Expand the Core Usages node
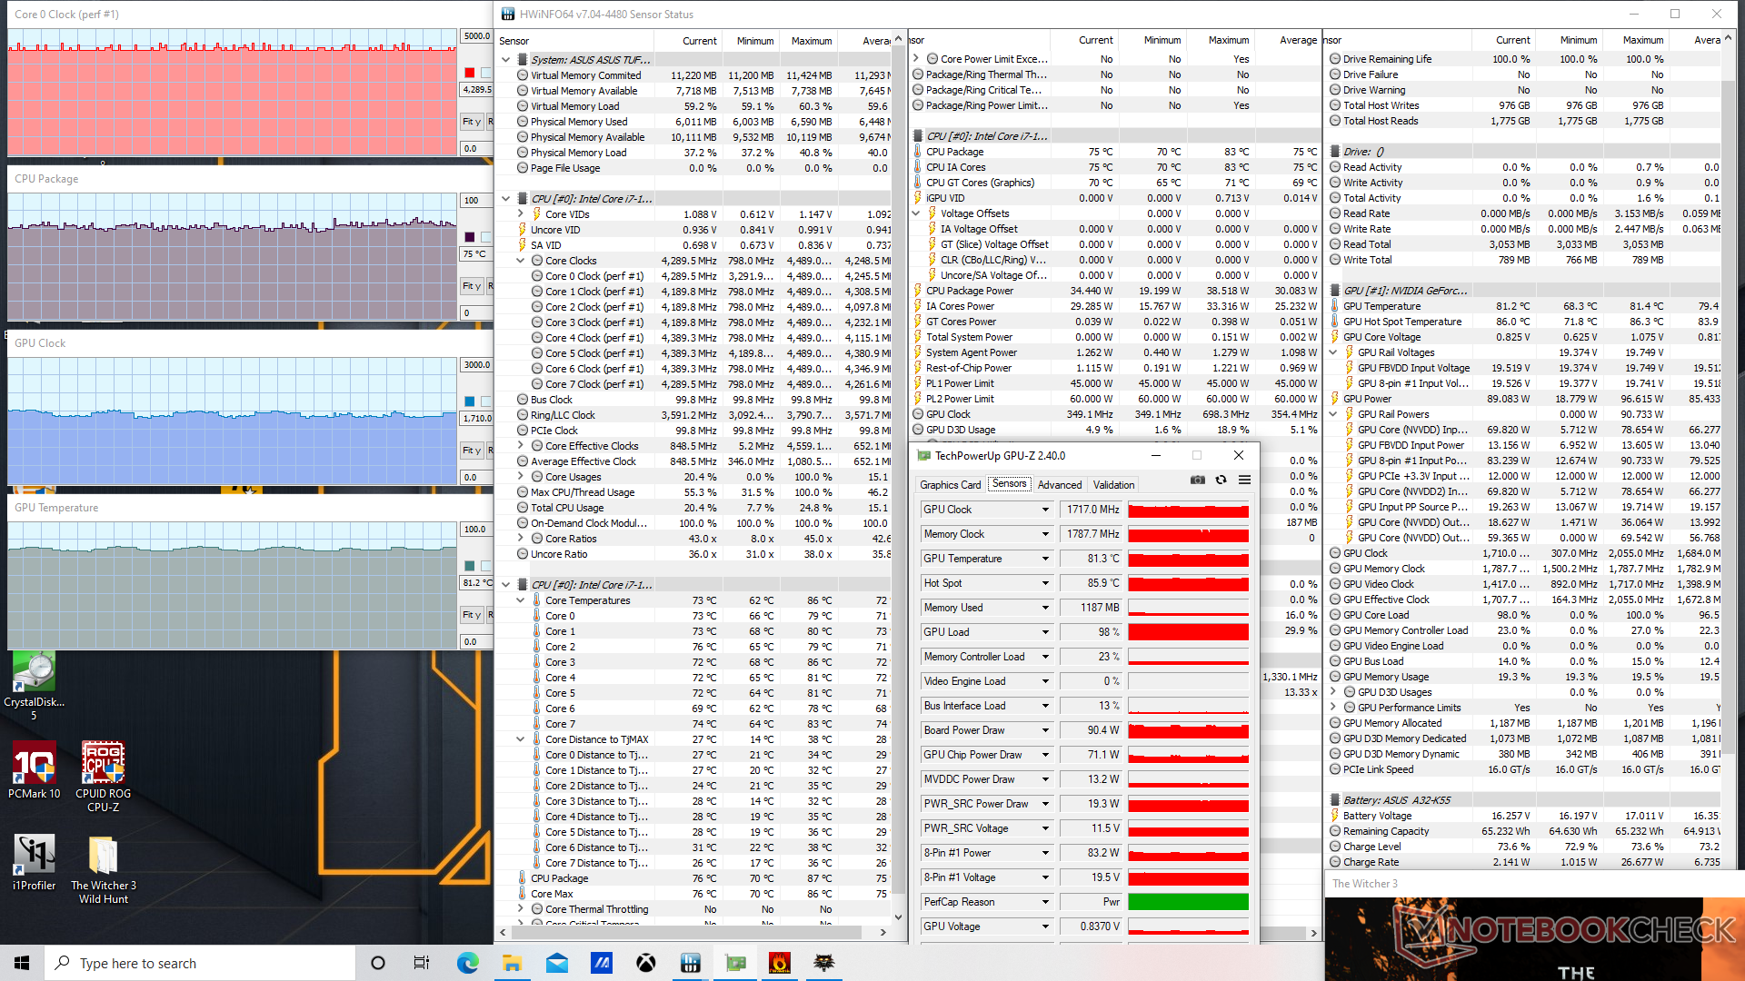The width and height of the screenshot is (1745, 981). (521, 477)
